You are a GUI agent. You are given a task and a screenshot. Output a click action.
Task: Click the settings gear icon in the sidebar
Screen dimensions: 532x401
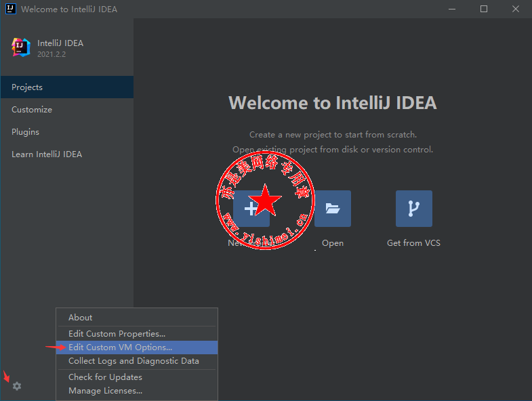[17, 386]
